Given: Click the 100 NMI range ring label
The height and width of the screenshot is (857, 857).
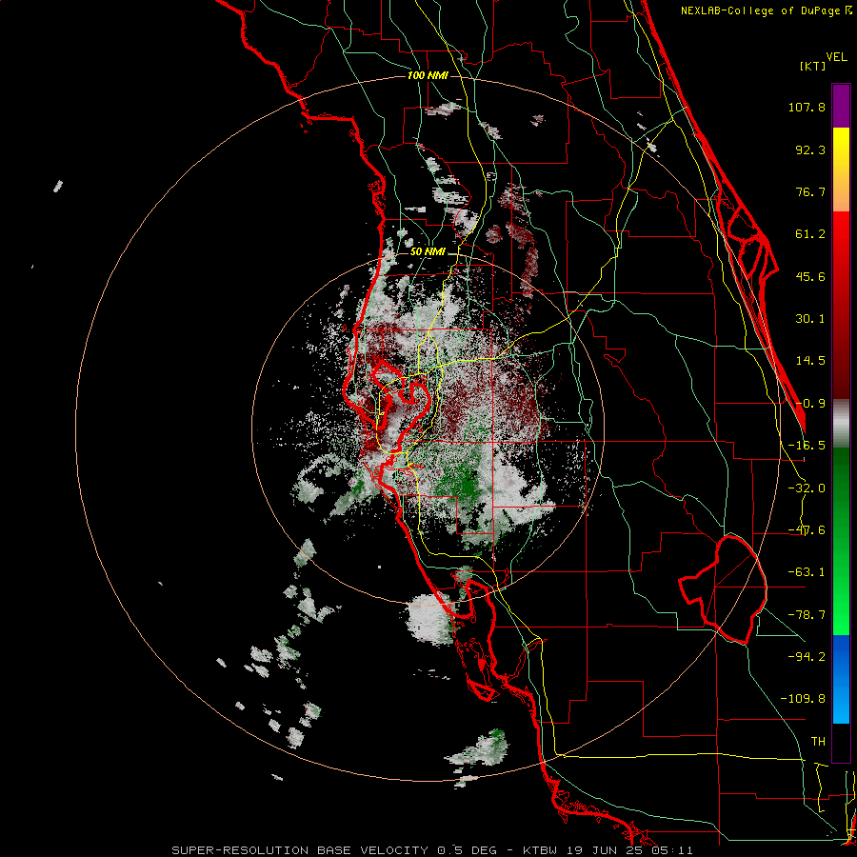Looking at the screenshot, I should tap(428, 75).
